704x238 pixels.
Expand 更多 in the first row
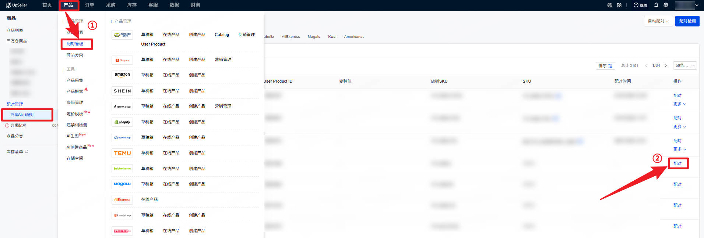click(680, 104)
